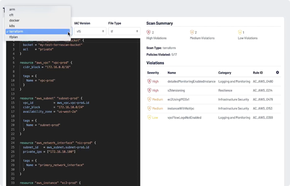290x186 pixels.
Task: Click the Medium Violations shield icon in summary
Action: click(192, 32)
